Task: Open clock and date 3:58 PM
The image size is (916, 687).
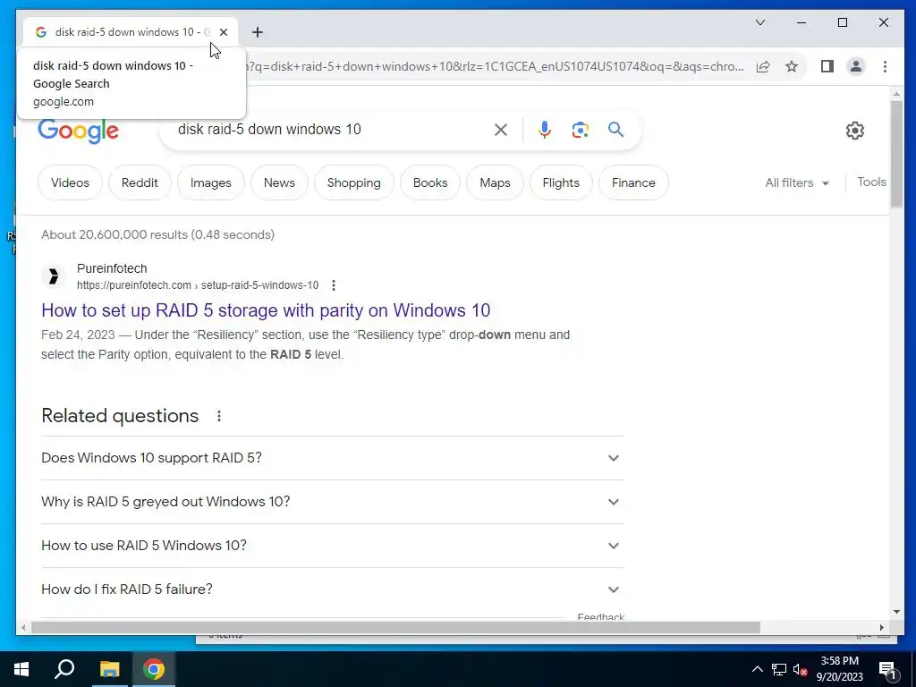Action: (839, 669)
